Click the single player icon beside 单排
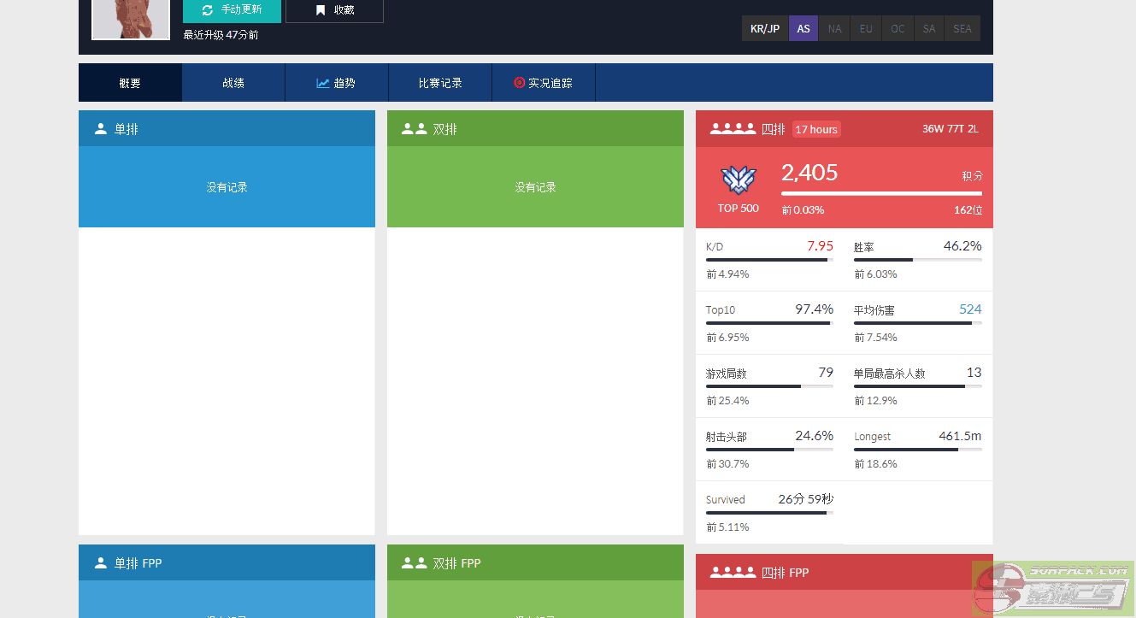1136x618 pixels. pos(101,129)
